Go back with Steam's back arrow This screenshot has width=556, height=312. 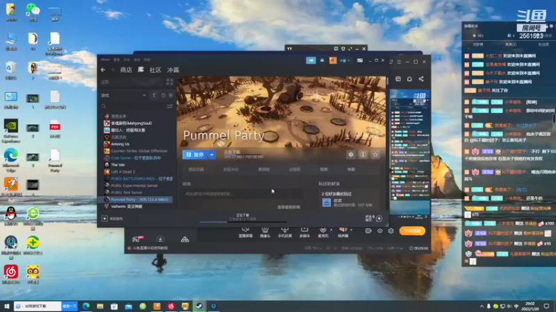pyautogui.click(x=103, y=70)
